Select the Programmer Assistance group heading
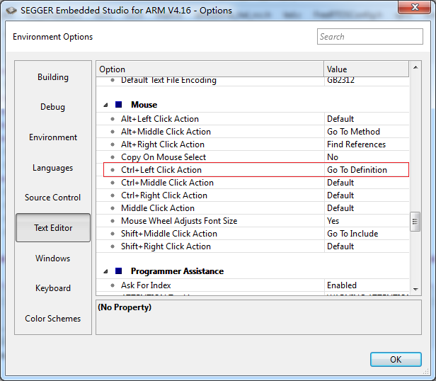The width and height of the screenshot is (436, 381). click(177, 271)
